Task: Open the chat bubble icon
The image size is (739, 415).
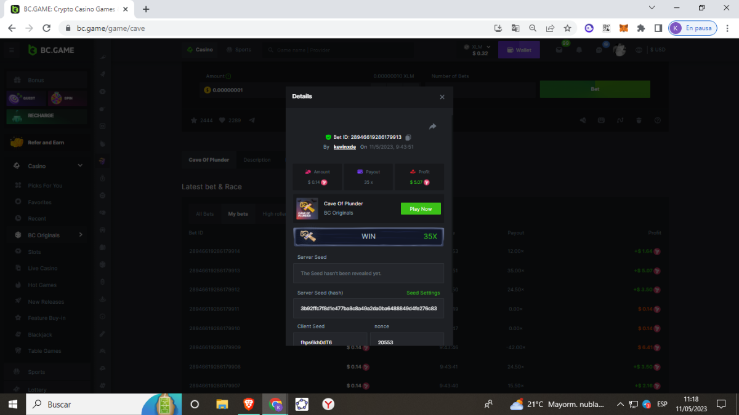Action: [x=599, y=50]
